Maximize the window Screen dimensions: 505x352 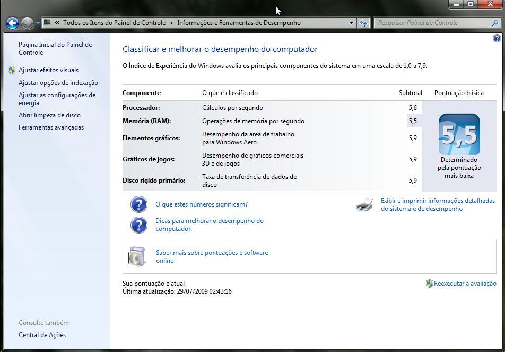(x=471, y=4)
